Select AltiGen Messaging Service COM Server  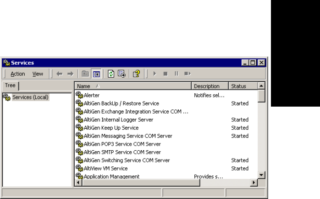(x=128, y=136)
